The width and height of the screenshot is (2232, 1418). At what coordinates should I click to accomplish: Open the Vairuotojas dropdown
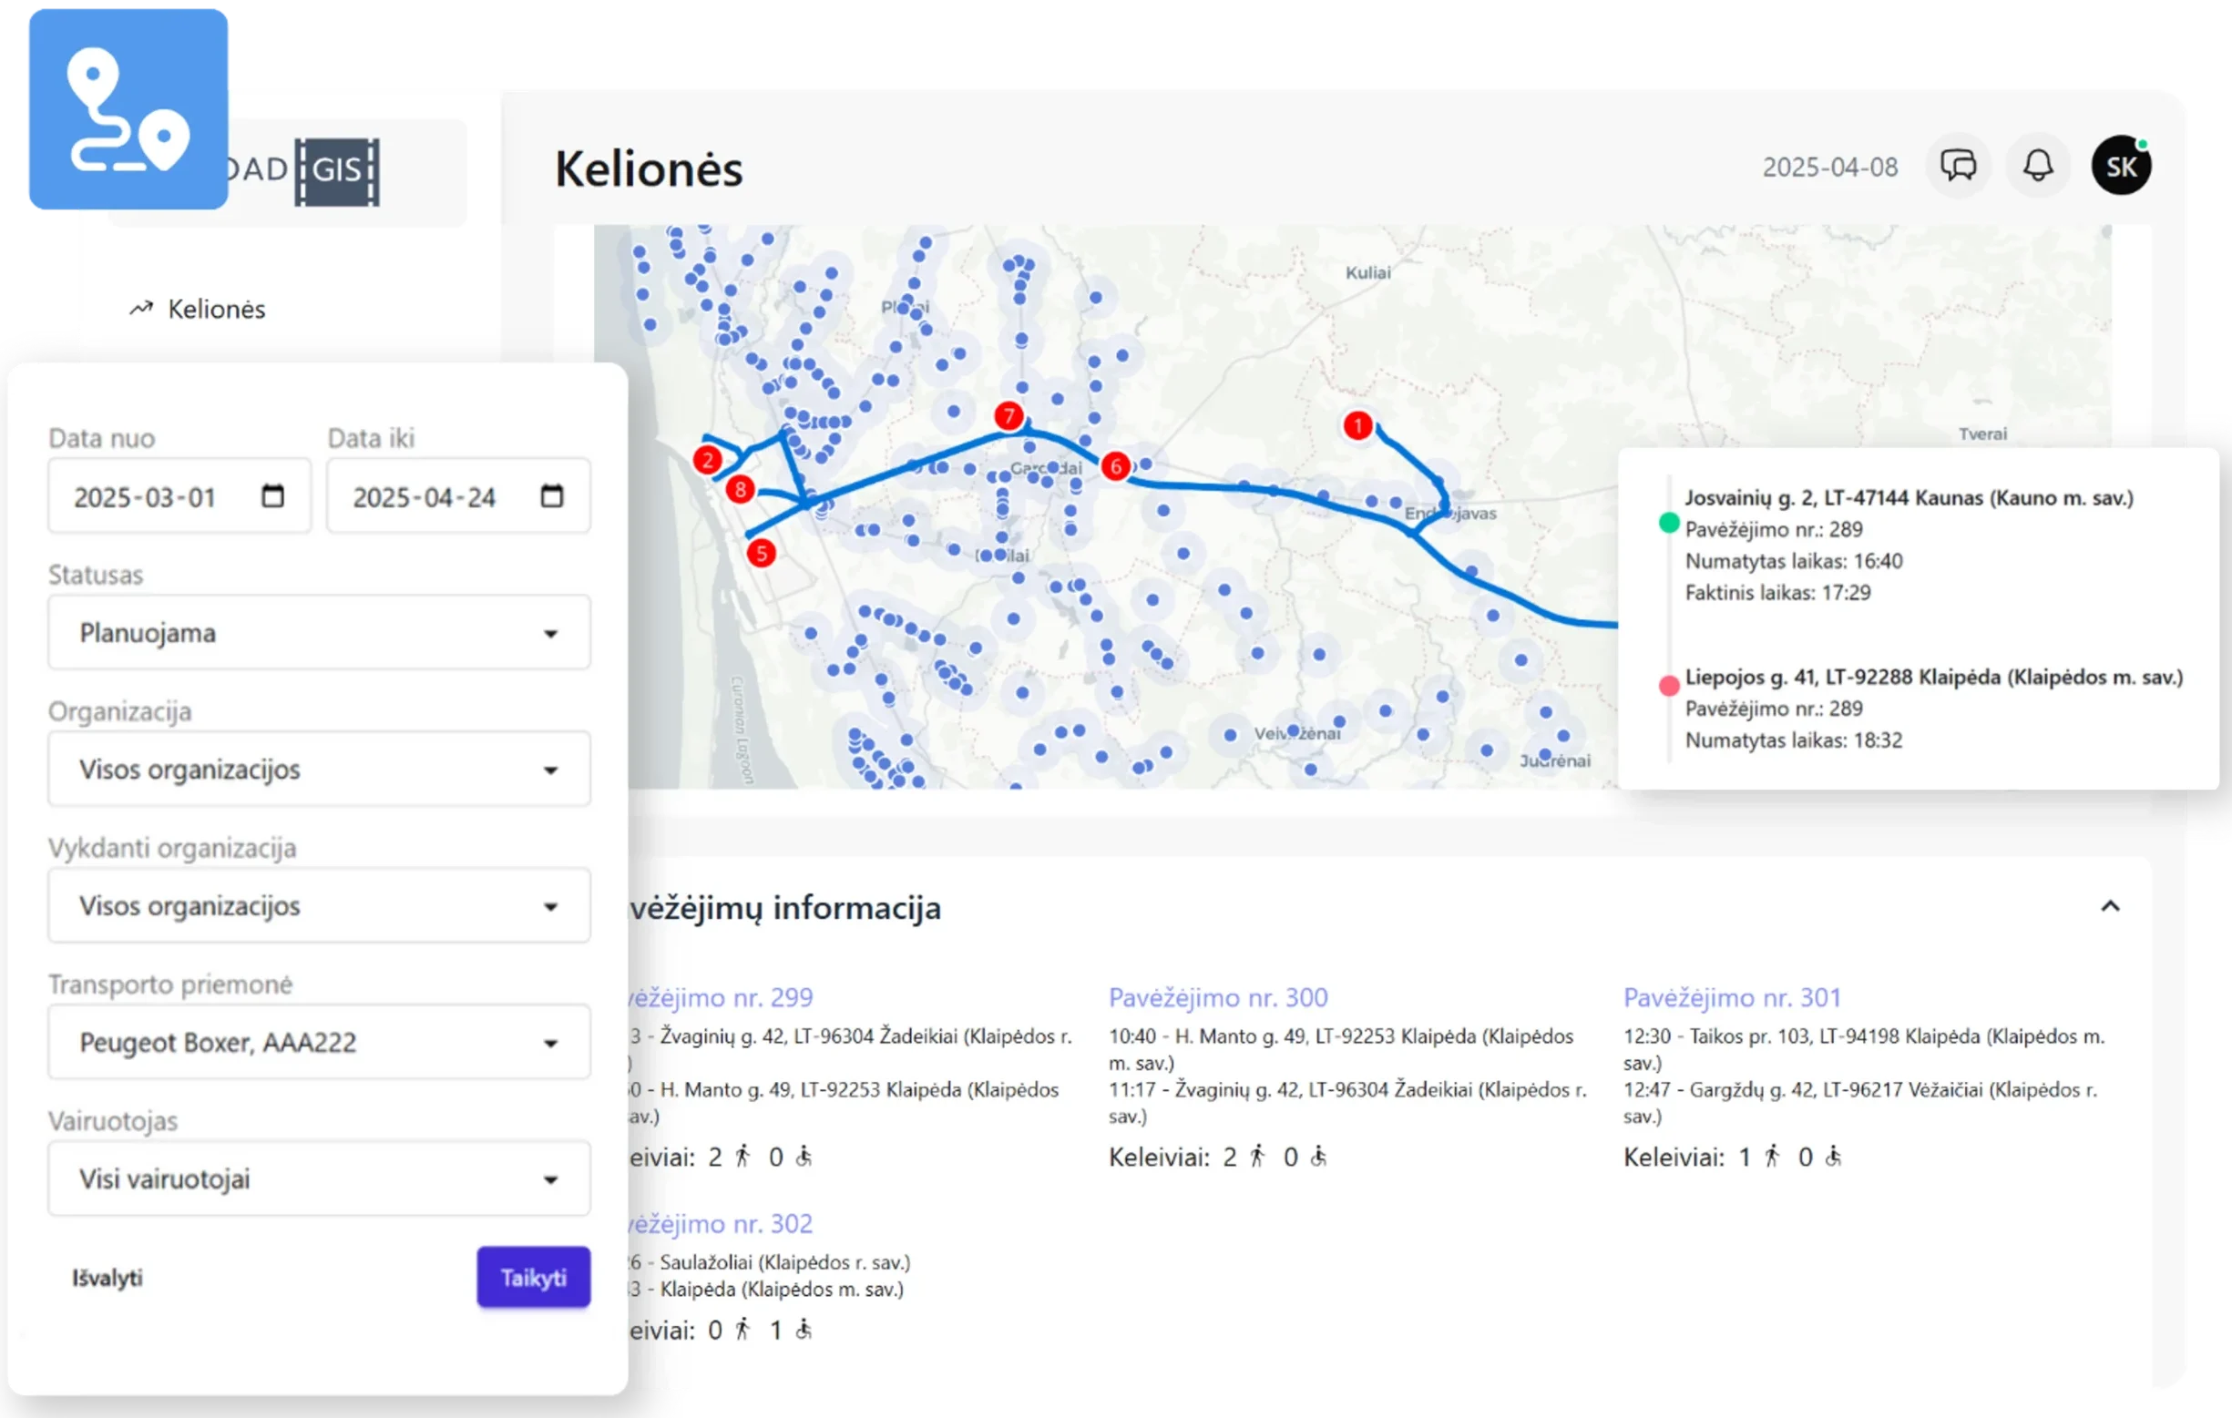tap(319, 1178)
